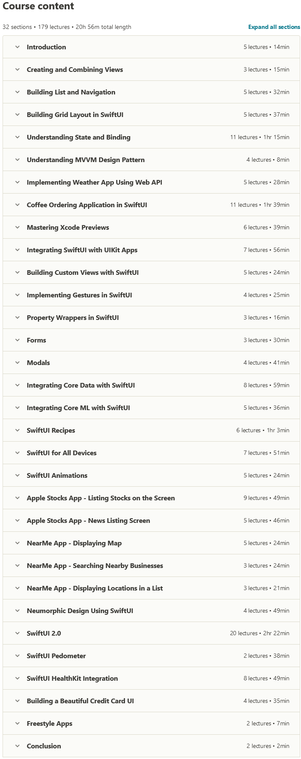
Task: Expand the Freestyle Apps section
Action: [49, 724]
